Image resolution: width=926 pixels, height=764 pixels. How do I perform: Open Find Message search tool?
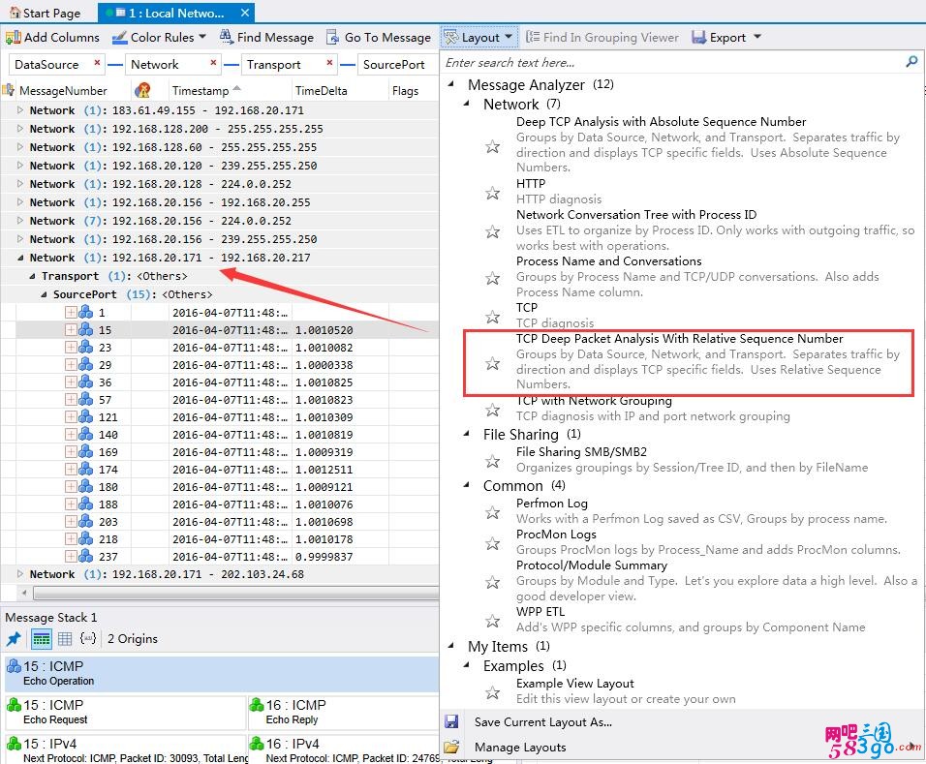click(266, 38)
